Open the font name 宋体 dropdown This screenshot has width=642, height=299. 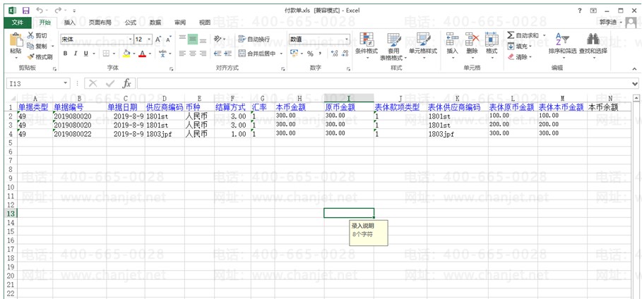click(x=131, y=39)
